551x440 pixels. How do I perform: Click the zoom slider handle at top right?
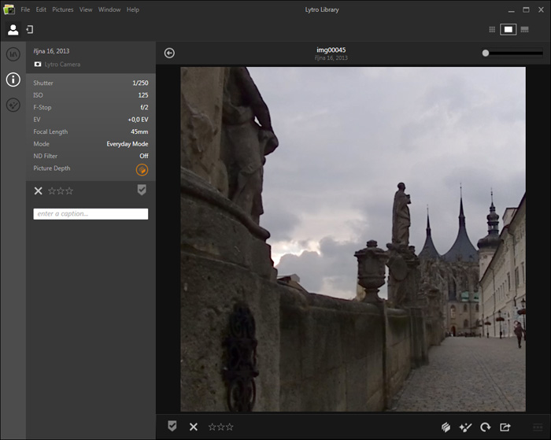pos(486,53)
